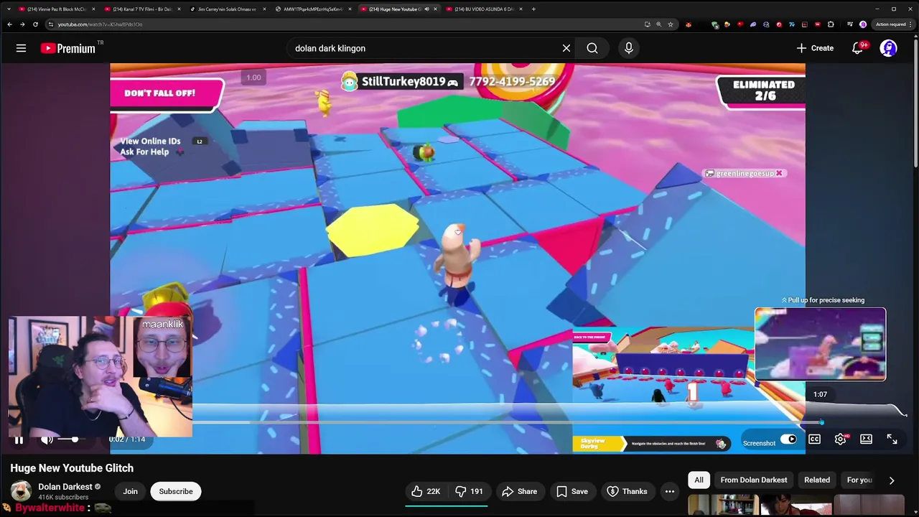Send Thanks to the creator
Image resolution: width=919 pixels, height=517 pixels.
tap(627, 491)
